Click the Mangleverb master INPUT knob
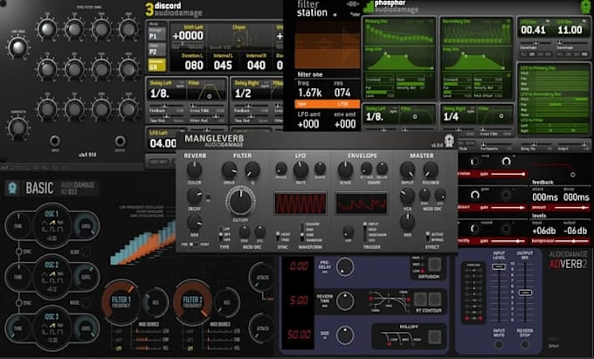 (408, 170)
